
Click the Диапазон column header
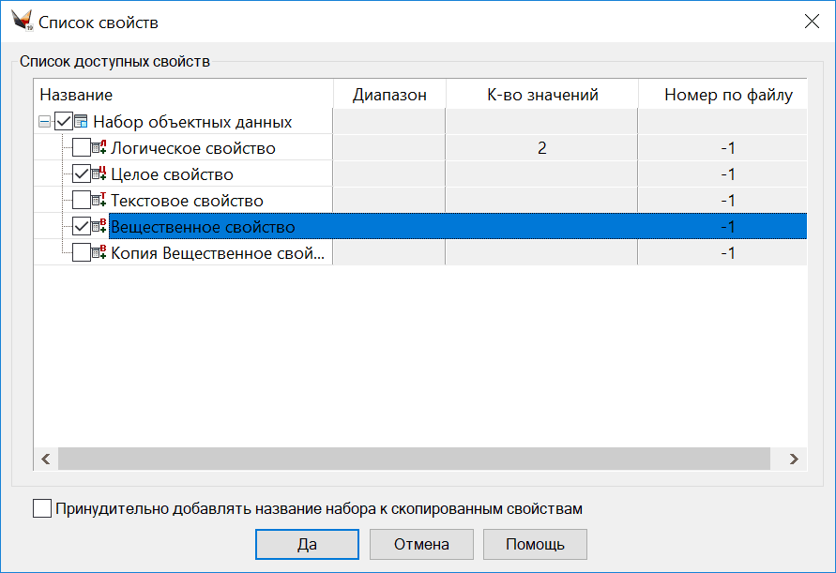click(x=389, y=95)
